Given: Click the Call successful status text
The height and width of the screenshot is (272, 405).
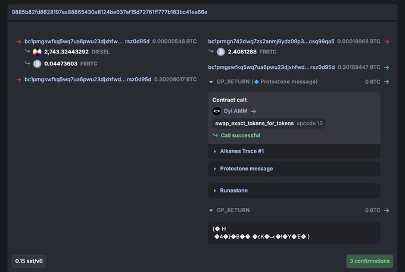Looking at the screenshot, I should 240,135.
